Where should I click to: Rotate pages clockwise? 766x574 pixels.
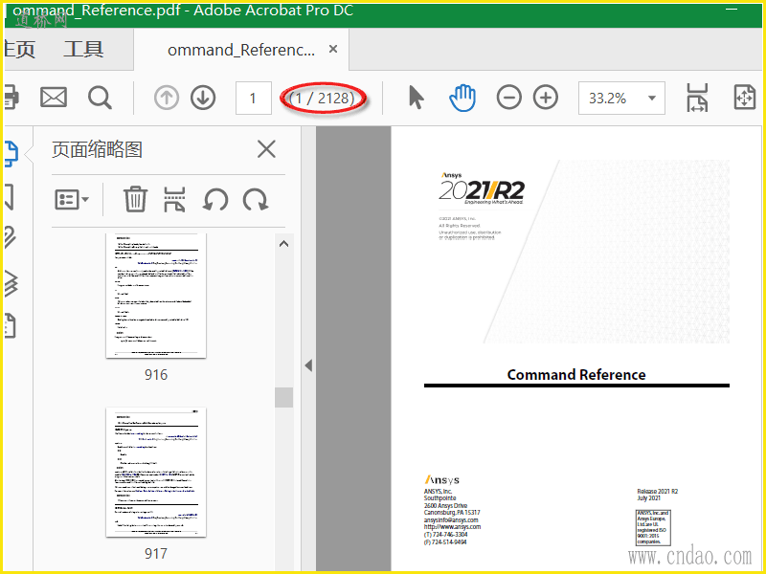coord(256,200)
